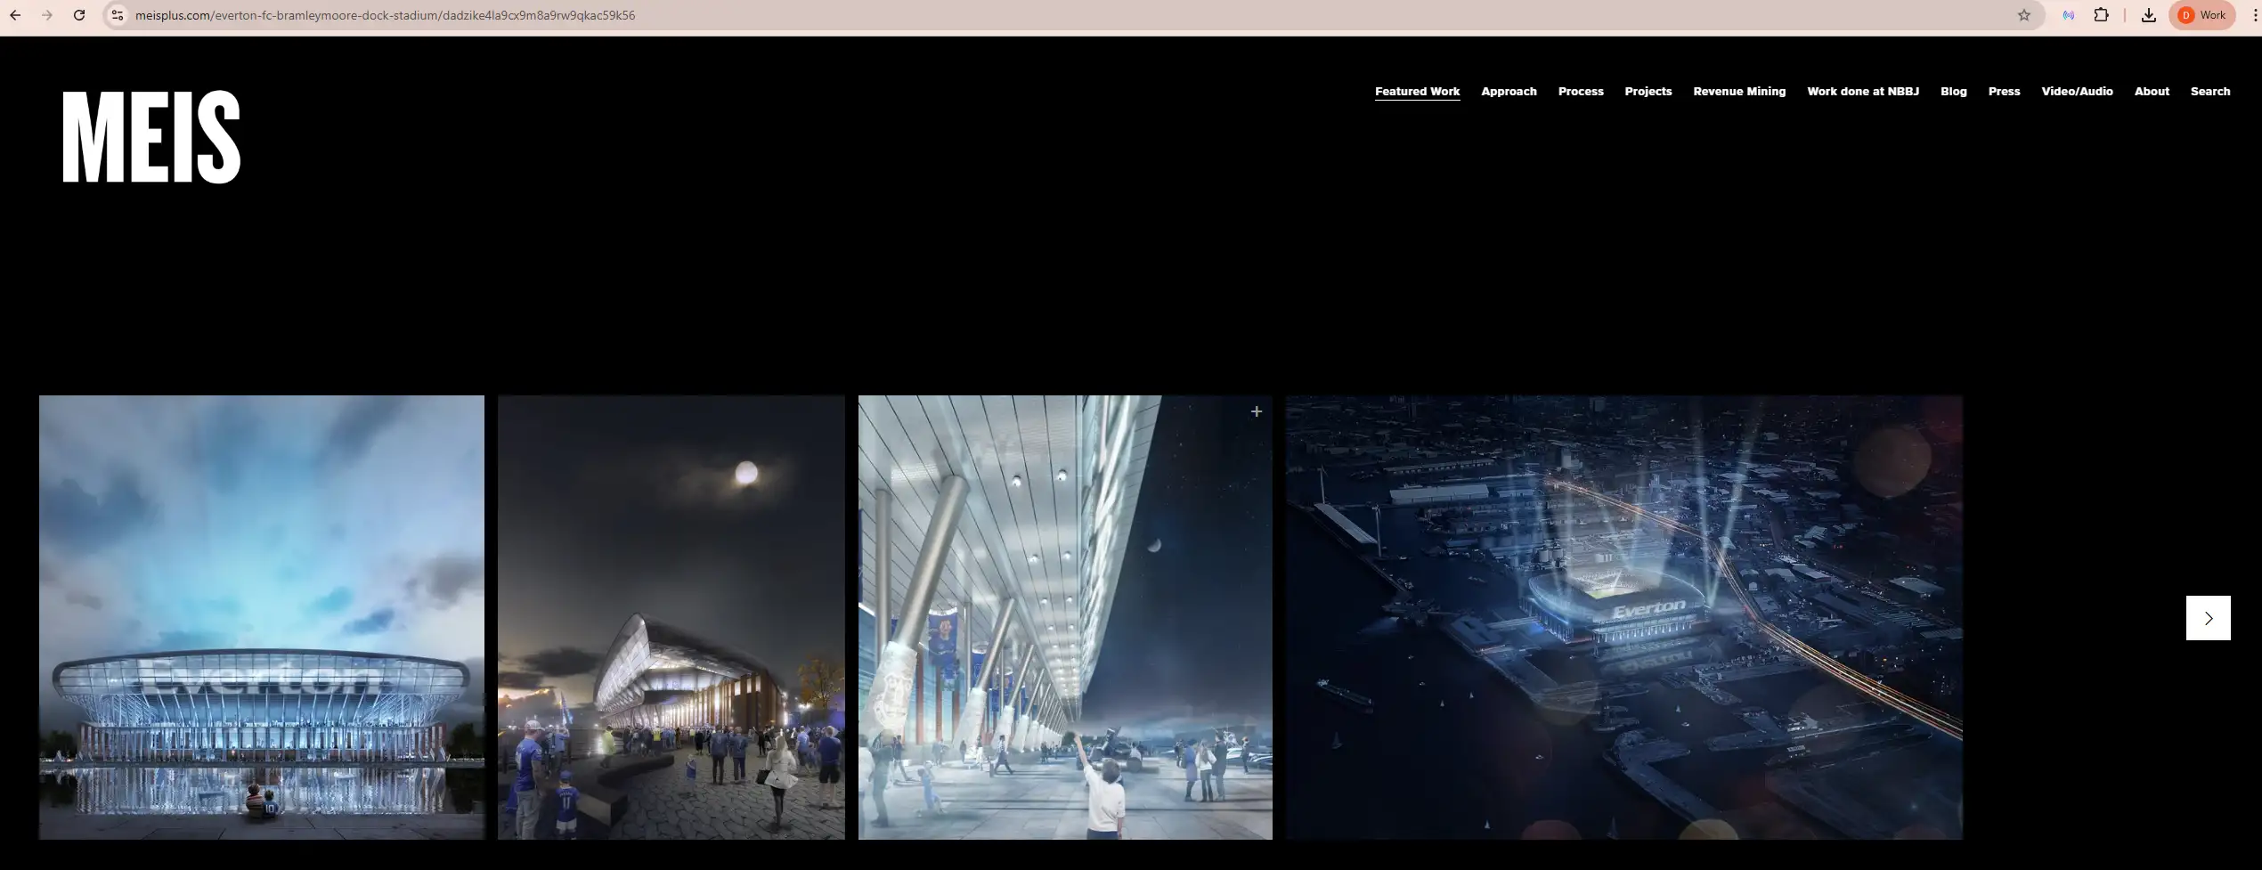This screenshot has width=2262, height=870.
Task: Click the MEIS logo
Action: coord(151,136)
